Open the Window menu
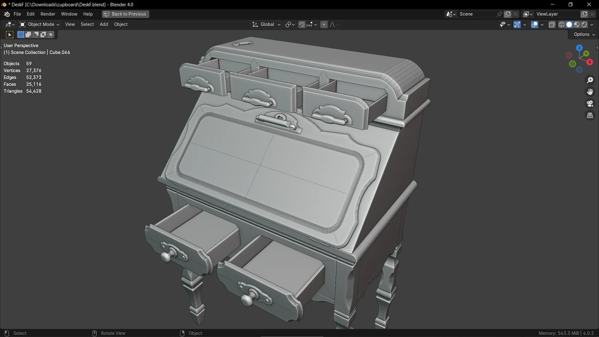 pyautogui.click(x=69, y=14)
